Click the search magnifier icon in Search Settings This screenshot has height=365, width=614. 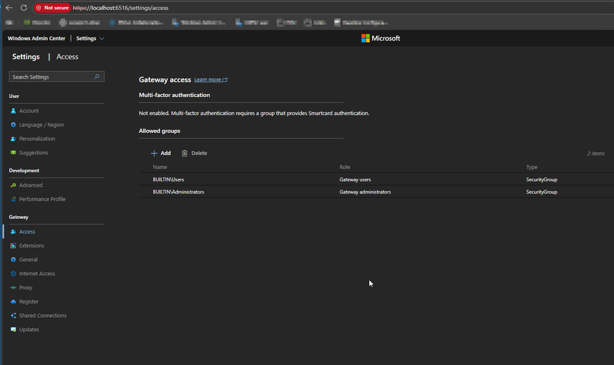(x=96, y=77)
